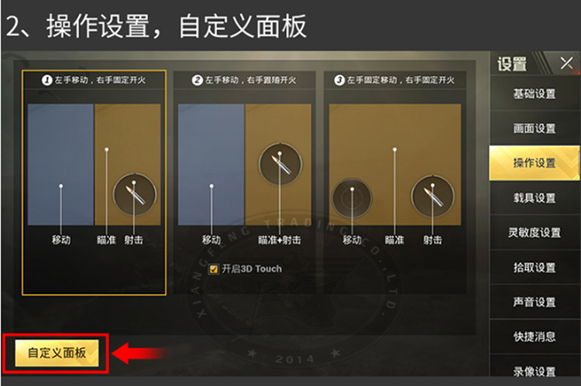Open 灵敏度设置 sensitivity tab
This screenshot has width=581, height=386.
pyautogui.click(x=535, y=232)
